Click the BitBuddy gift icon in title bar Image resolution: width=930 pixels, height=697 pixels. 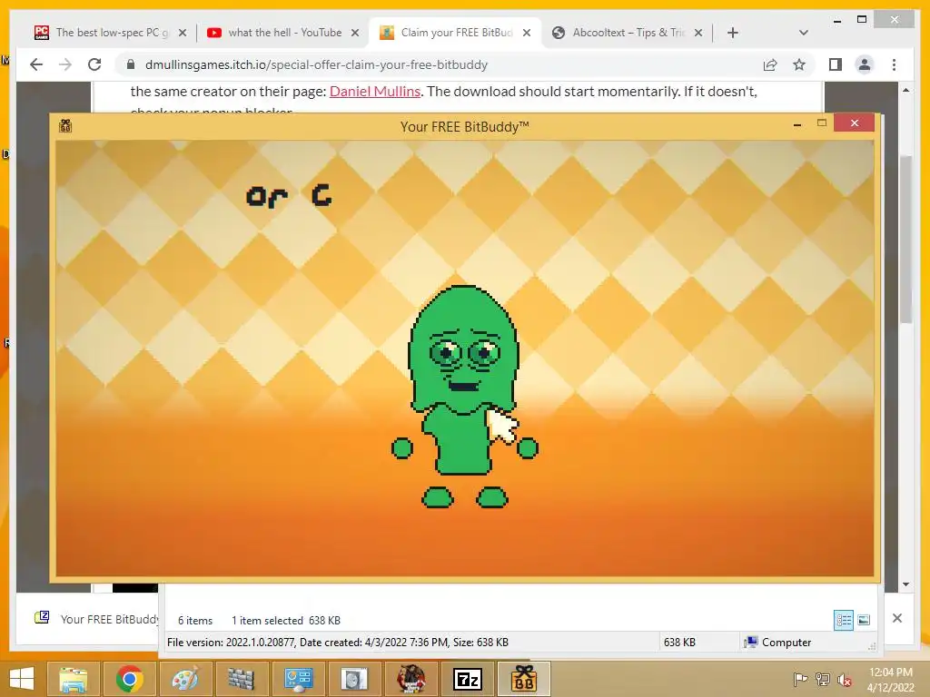65,125
